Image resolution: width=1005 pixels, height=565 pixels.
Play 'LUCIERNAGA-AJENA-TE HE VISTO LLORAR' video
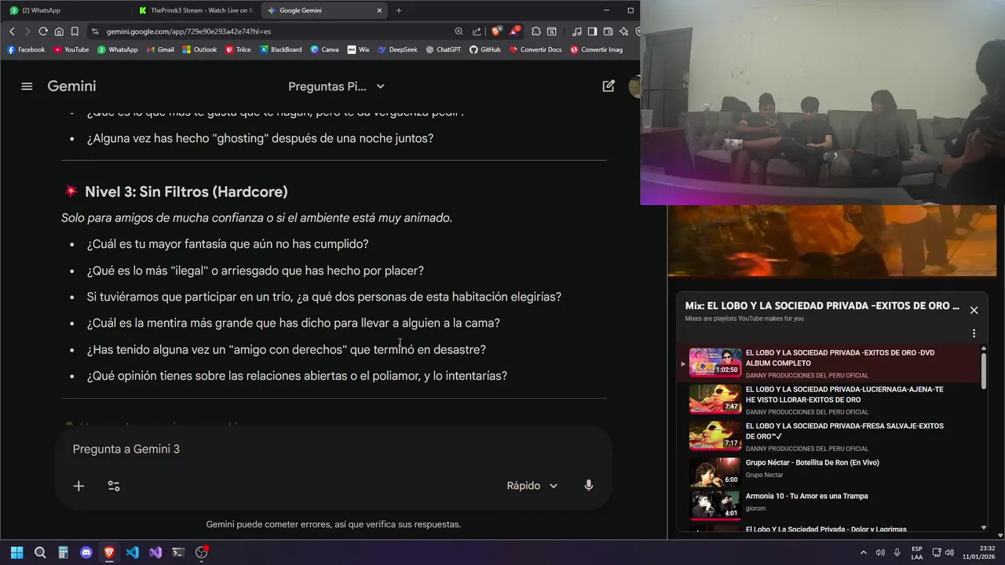click(828, 399)
